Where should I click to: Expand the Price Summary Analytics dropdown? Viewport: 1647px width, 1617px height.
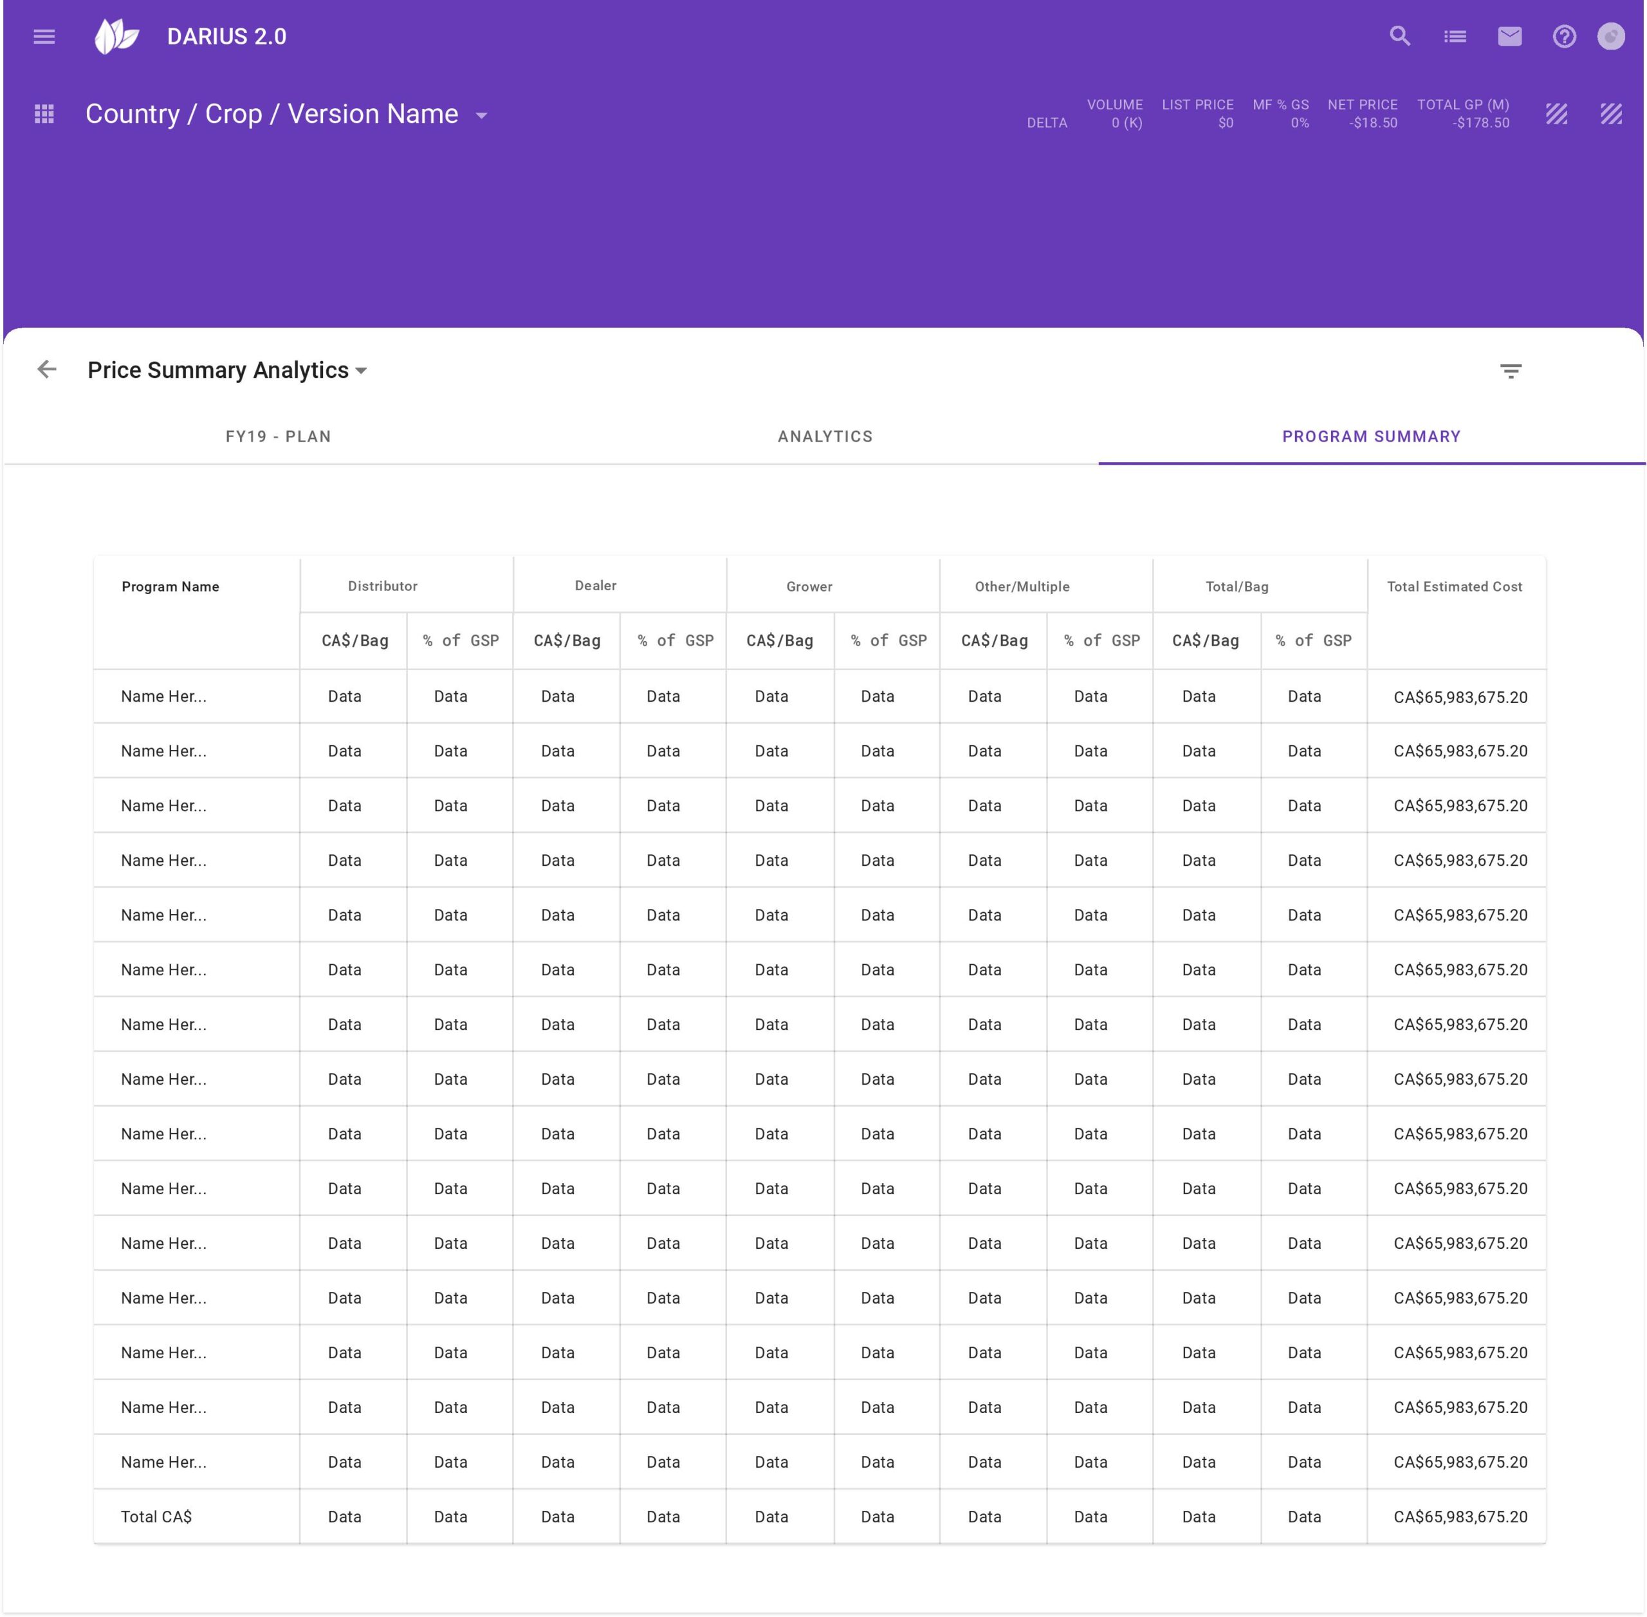point(362,371)
